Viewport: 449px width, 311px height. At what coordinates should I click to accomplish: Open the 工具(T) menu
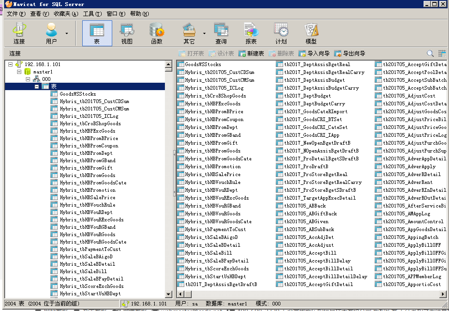click(92, 14)
